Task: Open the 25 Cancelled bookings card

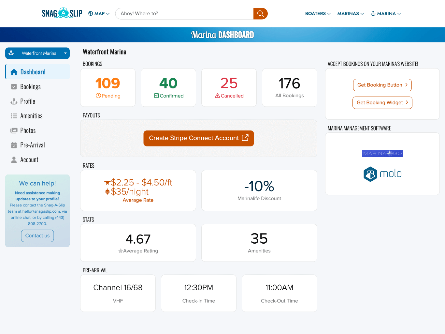Action: (229, 87)
